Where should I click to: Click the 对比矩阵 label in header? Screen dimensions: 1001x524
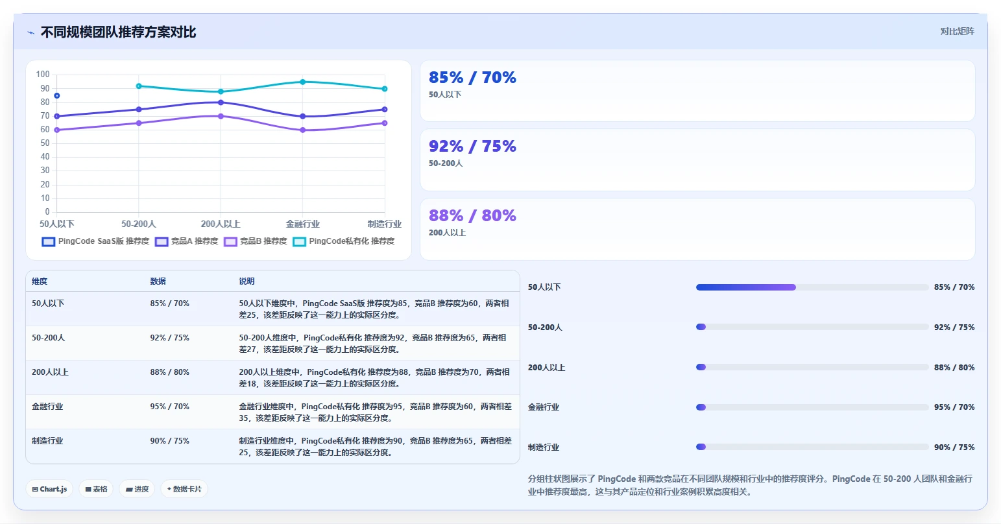[957, 31]
